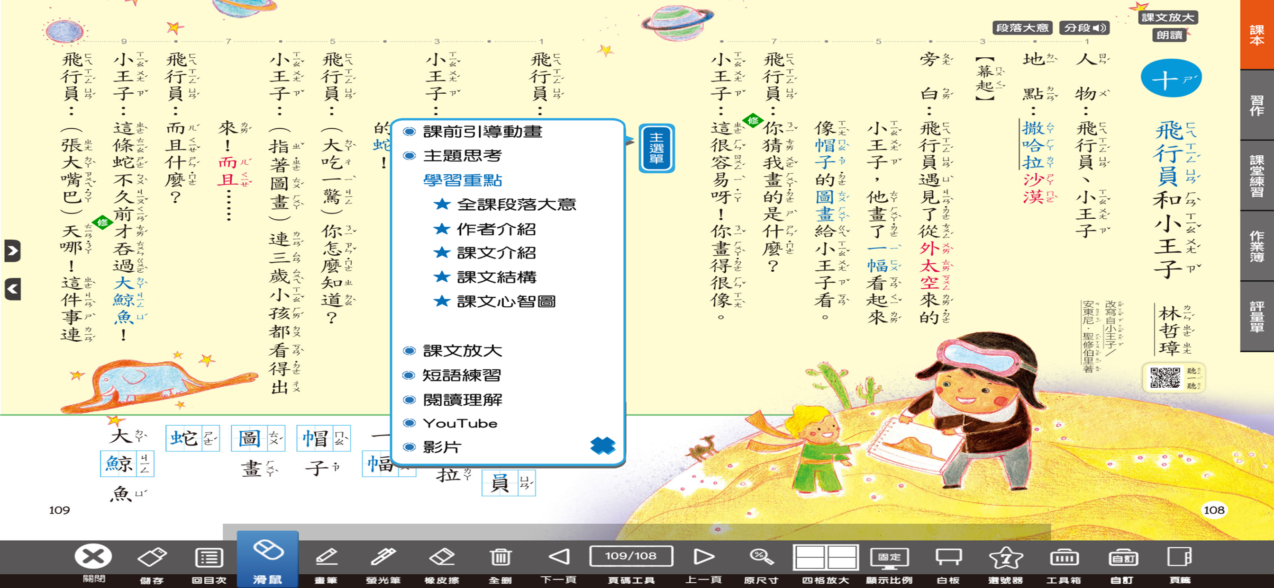
Task: Close the popup menu with blue X
Action: click(x=602, y=445)
